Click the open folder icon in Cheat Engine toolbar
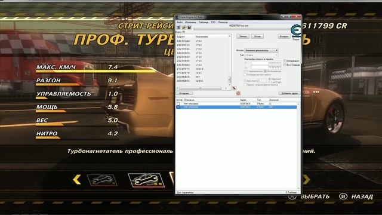This screenshot has width=382, height=215. coord(184,27)
